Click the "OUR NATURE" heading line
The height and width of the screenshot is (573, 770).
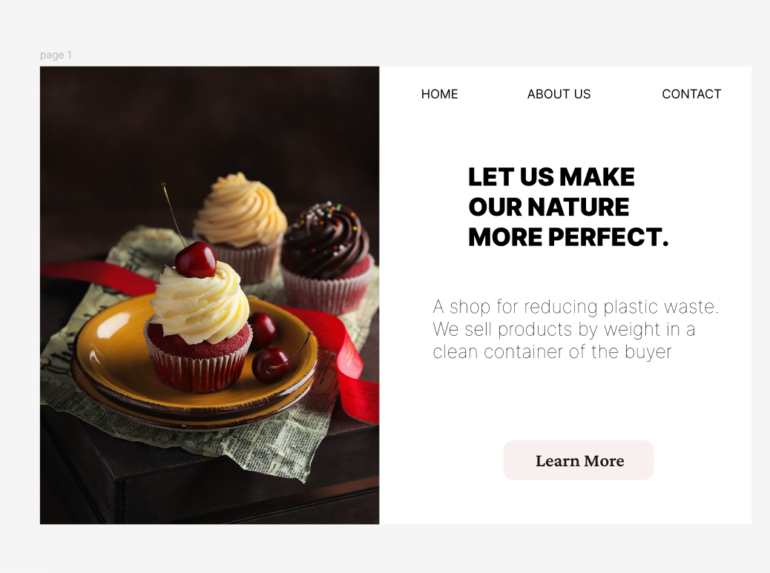pos(548,207)
